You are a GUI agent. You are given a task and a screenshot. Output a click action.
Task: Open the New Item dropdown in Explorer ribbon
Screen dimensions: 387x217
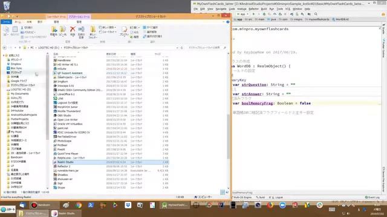pyautogui.click(x=108, y=27)
